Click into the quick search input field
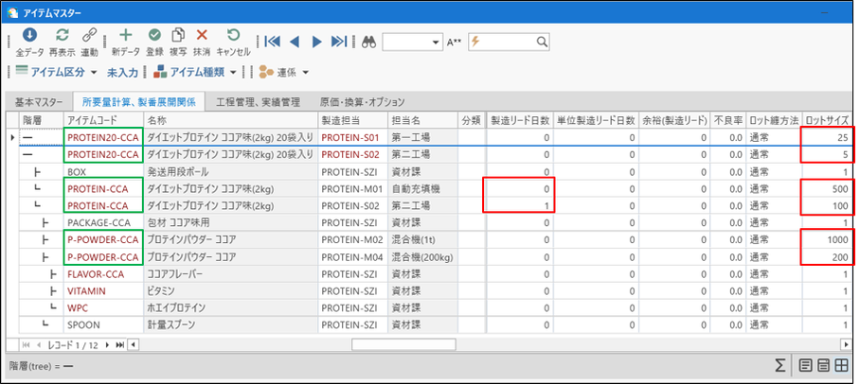 (x=507, y=42)
